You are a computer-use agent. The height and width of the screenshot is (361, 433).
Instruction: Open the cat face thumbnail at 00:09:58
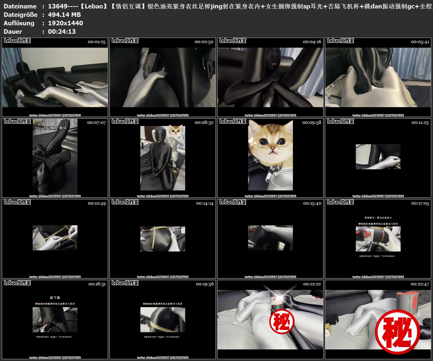click(x=270, y=158)
